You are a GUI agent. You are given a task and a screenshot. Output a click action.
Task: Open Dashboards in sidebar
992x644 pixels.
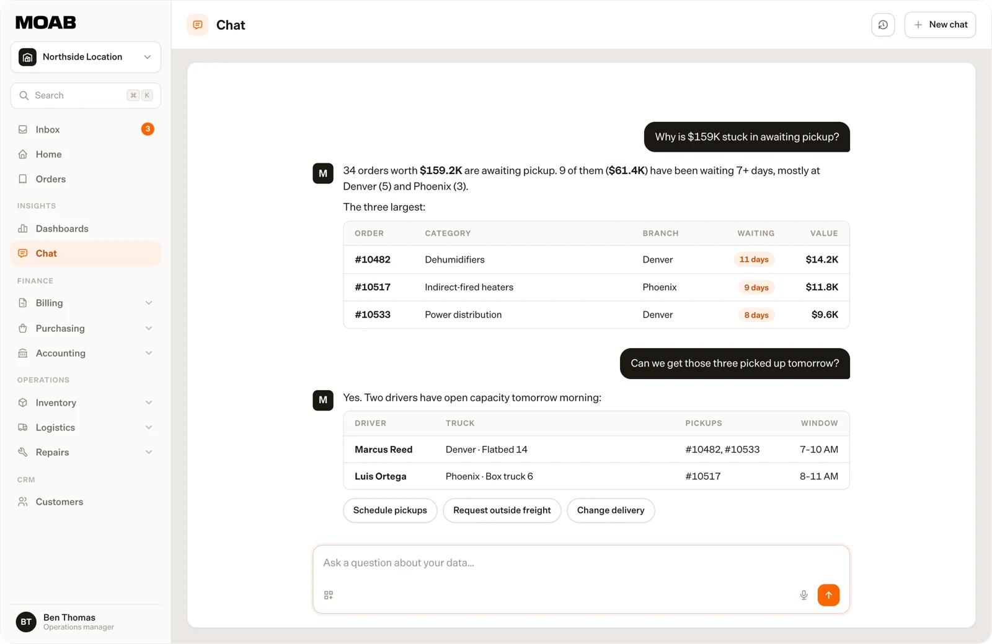86,228
